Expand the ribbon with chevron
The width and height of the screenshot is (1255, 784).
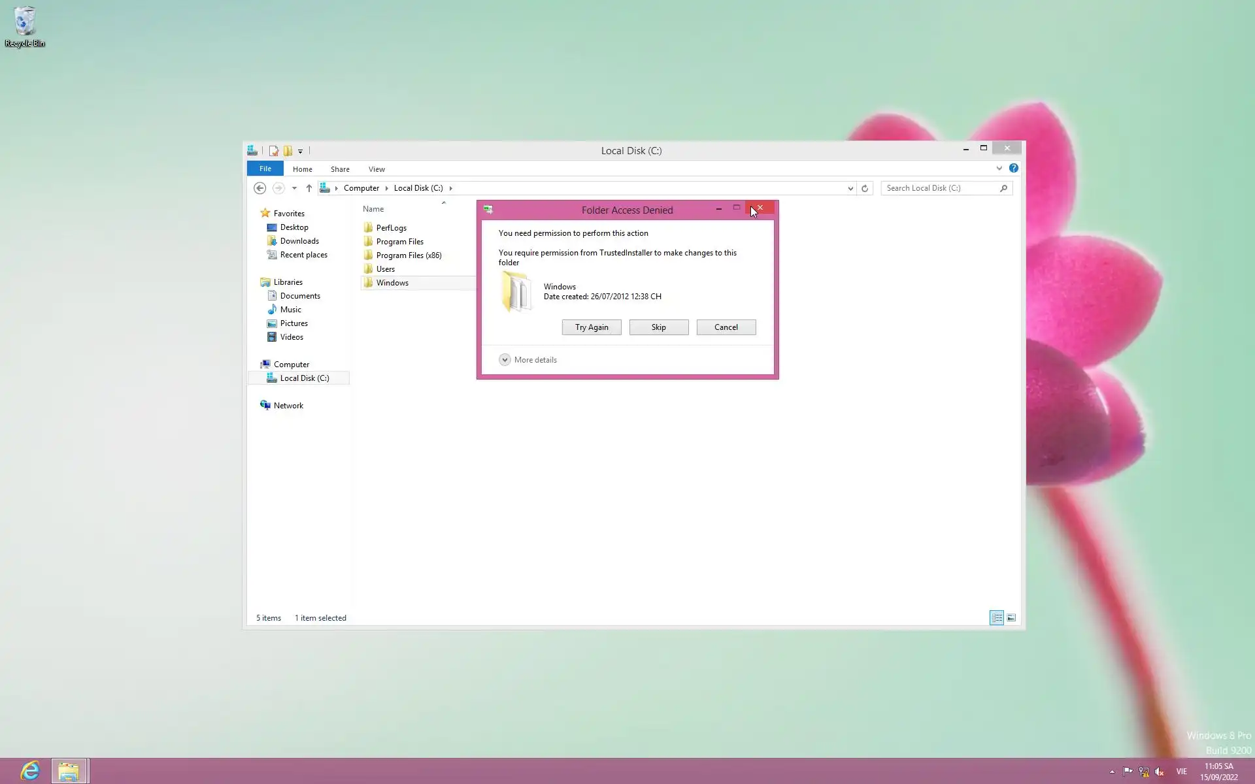pyautogui.click(x=999, y=169)
